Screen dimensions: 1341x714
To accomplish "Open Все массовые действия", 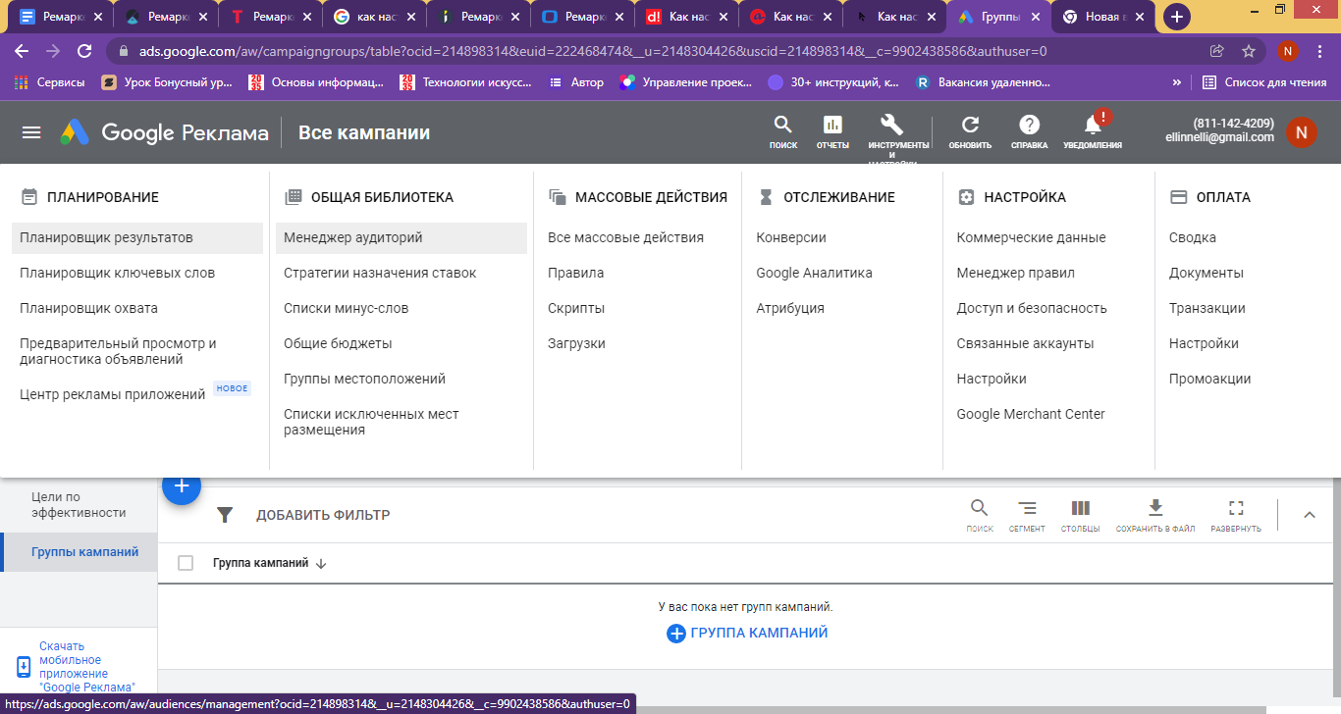I will click(x=625, y=237).
